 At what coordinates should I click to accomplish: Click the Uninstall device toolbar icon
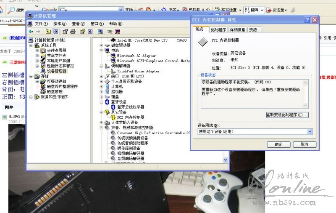[x=118, y=32]
